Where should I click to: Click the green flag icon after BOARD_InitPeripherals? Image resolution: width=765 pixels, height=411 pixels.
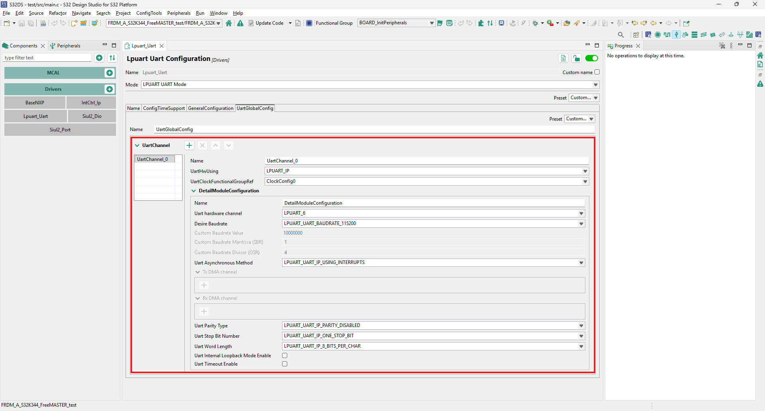tap(440, 23)
